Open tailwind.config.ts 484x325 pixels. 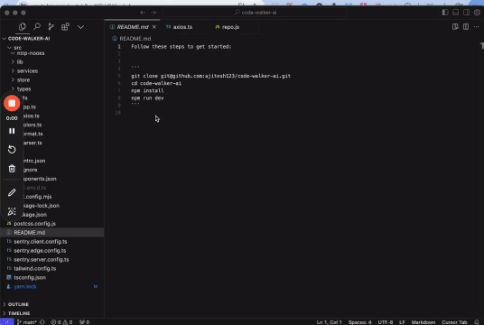pos(51,268)
